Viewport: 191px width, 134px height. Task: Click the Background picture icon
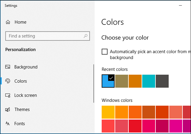click(x=8, y=67)
